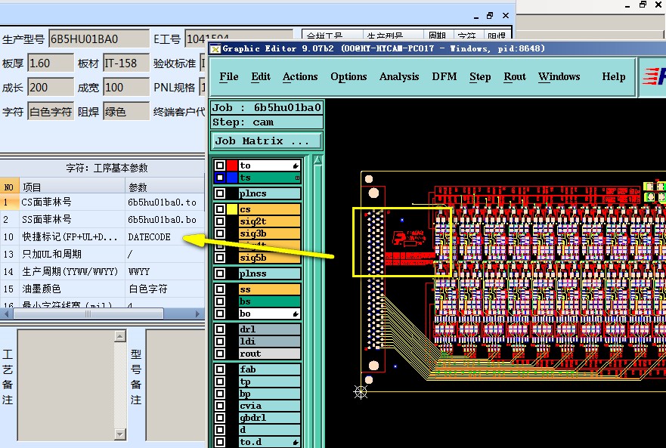Select row 油墨颜色
The width and height of the screenshot is (666, 448).
coord(102,289)
